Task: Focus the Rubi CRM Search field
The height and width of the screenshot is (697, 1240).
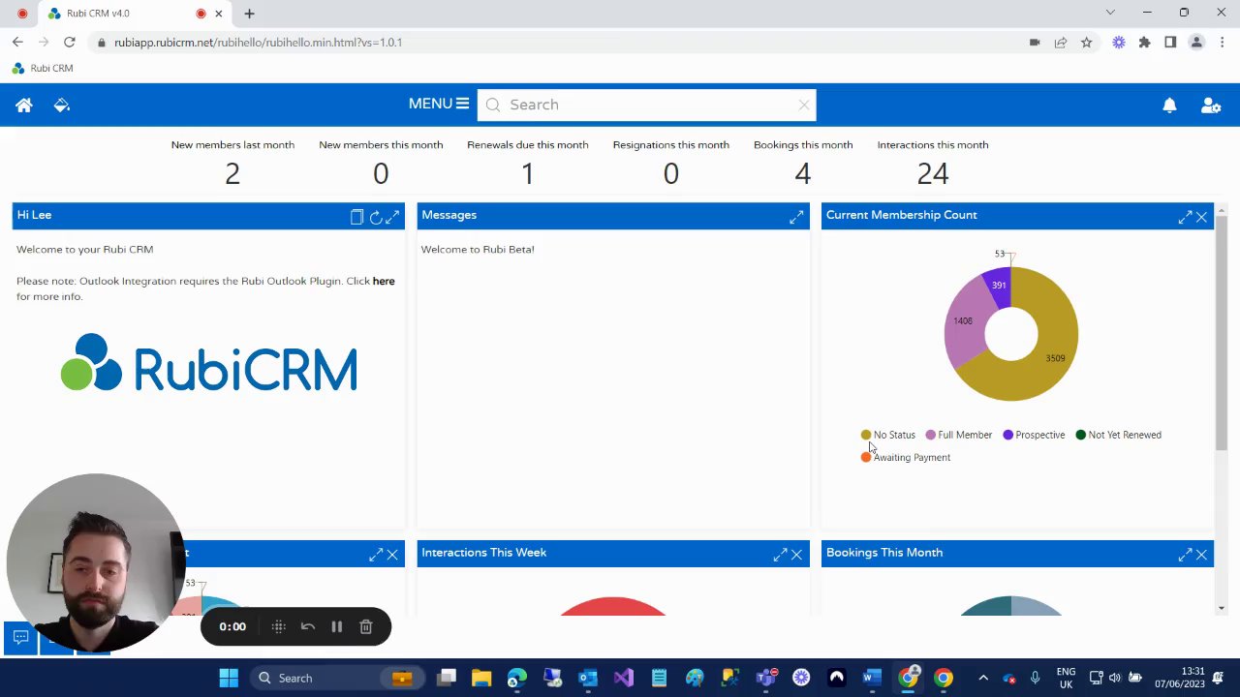Action: coord(646,105)
